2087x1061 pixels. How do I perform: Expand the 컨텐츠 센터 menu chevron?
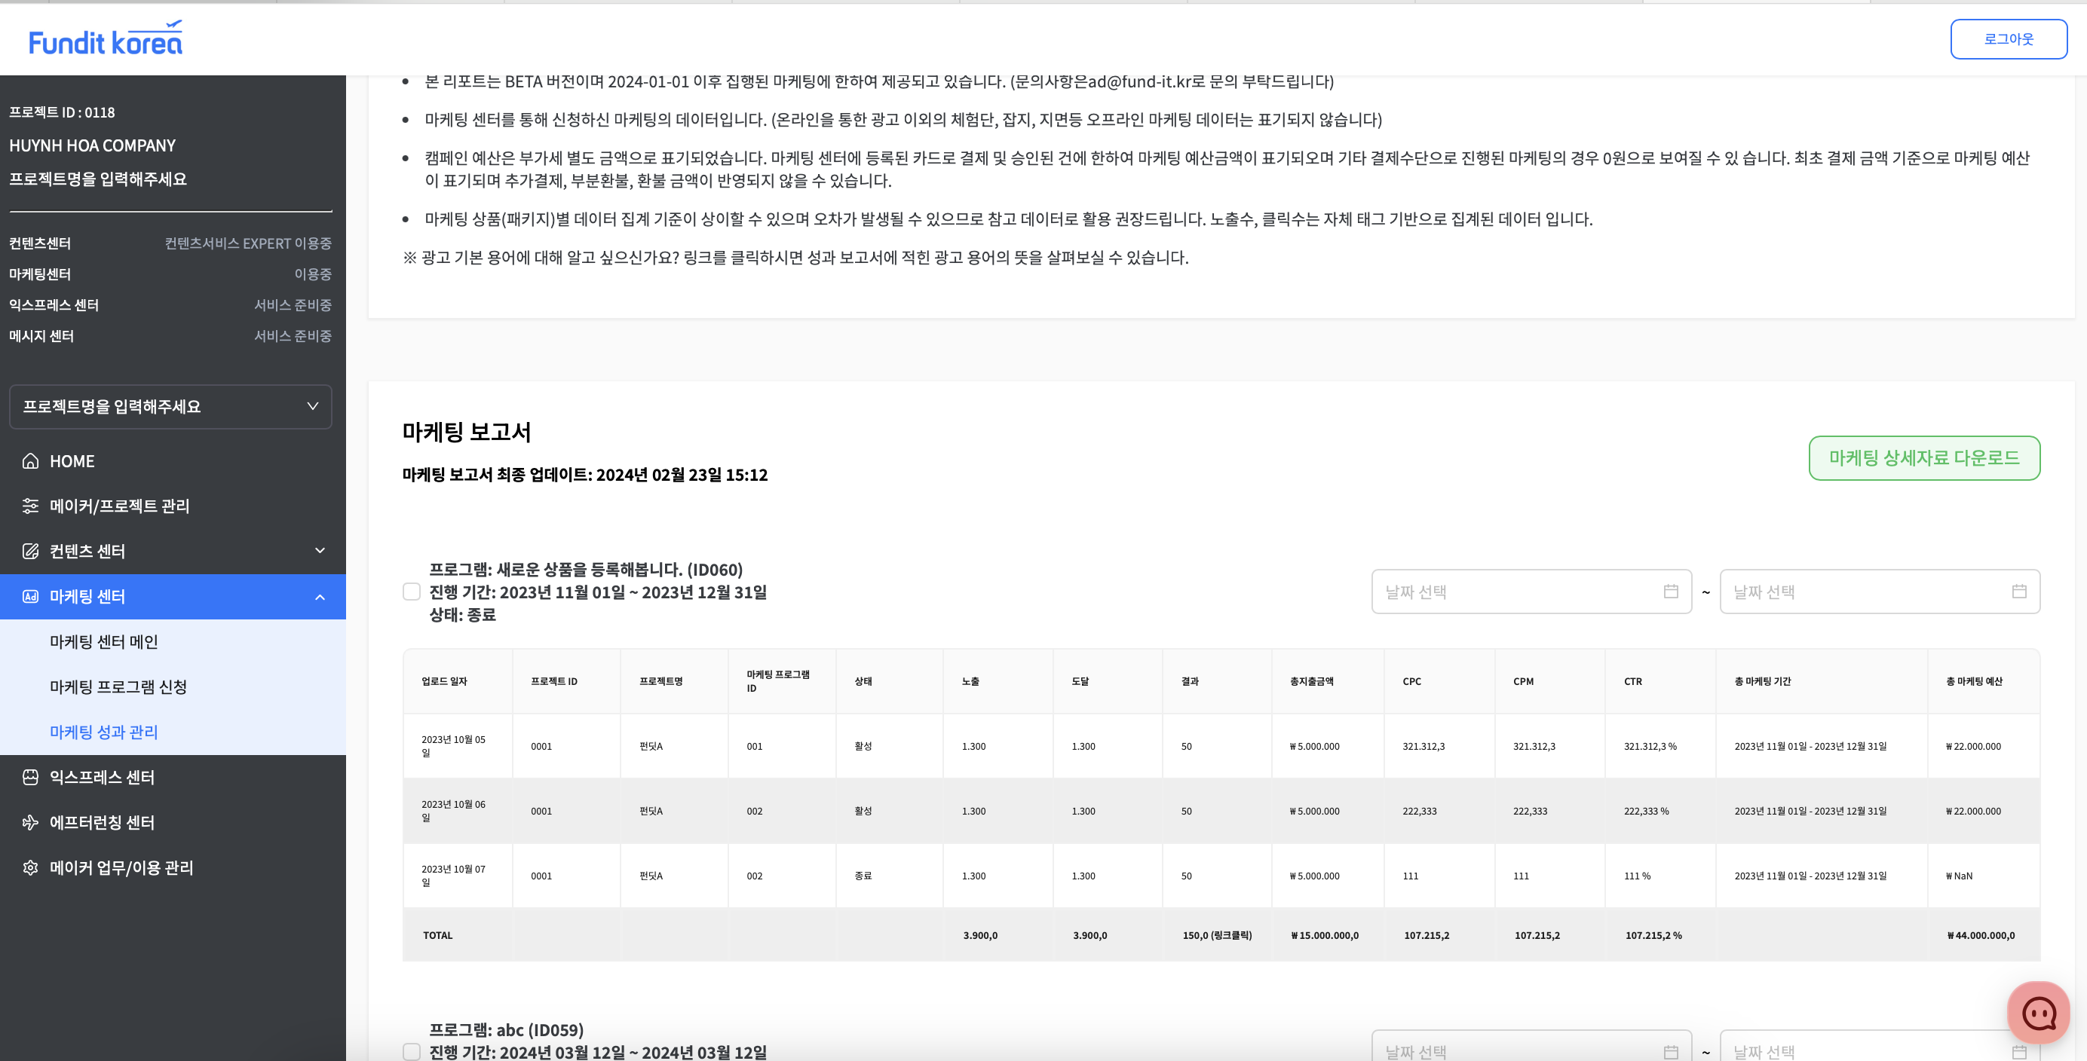[x=320, y=551]
